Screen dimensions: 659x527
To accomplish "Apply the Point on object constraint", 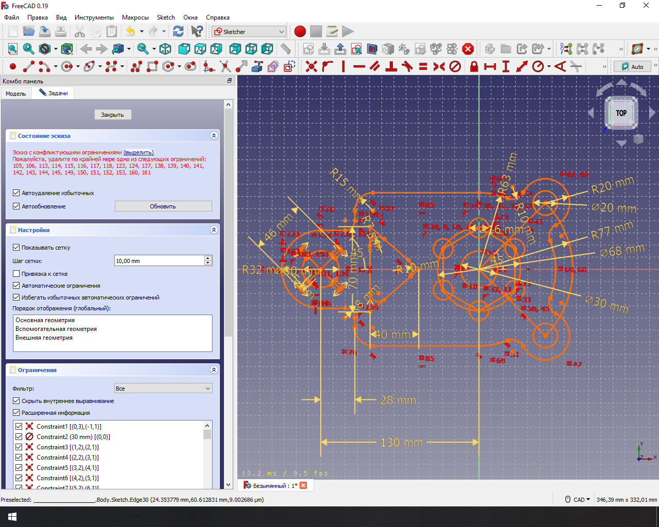I will (327, 66).
